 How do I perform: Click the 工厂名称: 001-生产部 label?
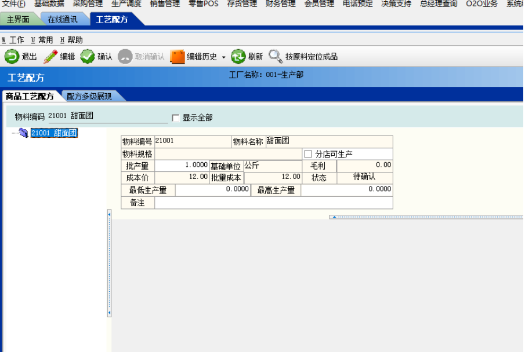tap(266, 75)
